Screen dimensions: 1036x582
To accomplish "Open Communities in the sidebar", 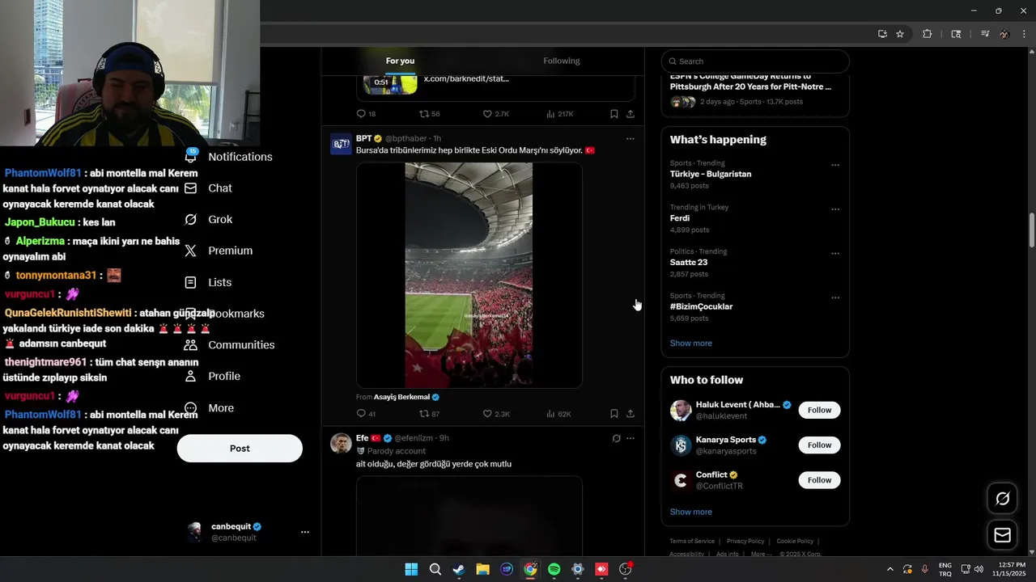I will (x=230, y=345).
